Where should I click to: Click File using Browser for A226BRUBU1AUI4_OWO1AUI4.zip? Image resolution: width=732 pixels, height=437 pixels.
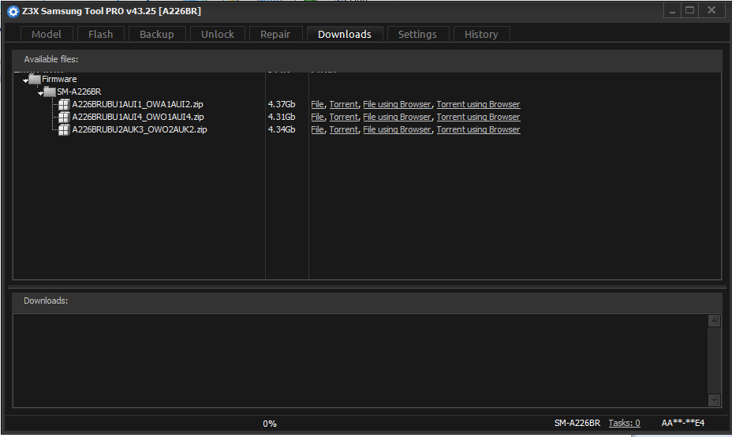click(397, 117)
